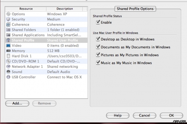Disable the Shared Profile Enable checkbox
The height and width of the screenshot is (124, 187).
pos(98,22)
